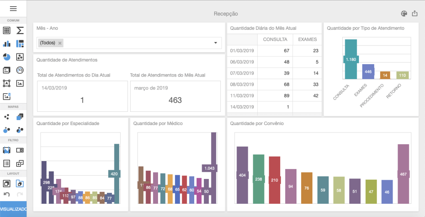
Task: Click the VISUALIZADOR button
Action: 13,209
